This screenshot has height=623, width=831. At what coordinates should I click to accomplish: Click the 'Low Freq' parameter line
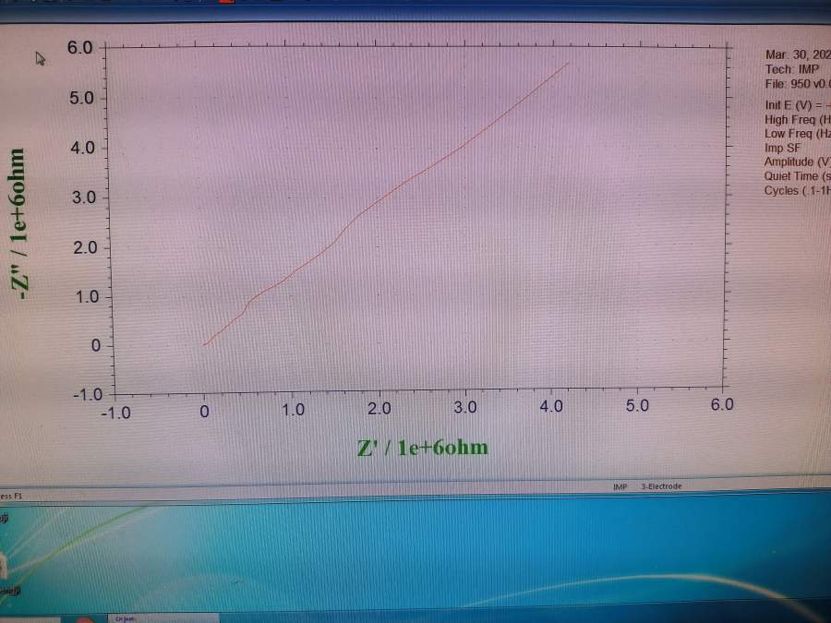coord(798,134)
